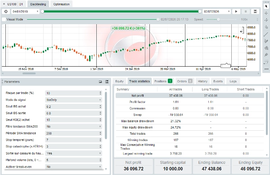Screen dimensions: 270x175
Task: Open the Events tab
Action: coord(218,81)
